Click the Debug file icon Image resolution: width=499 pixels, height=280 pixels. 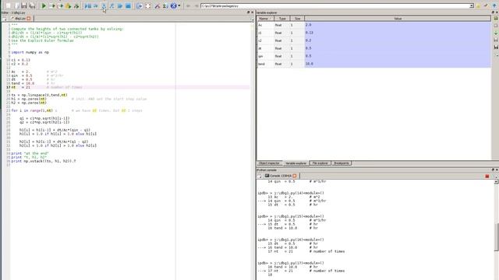click(87, 5)
